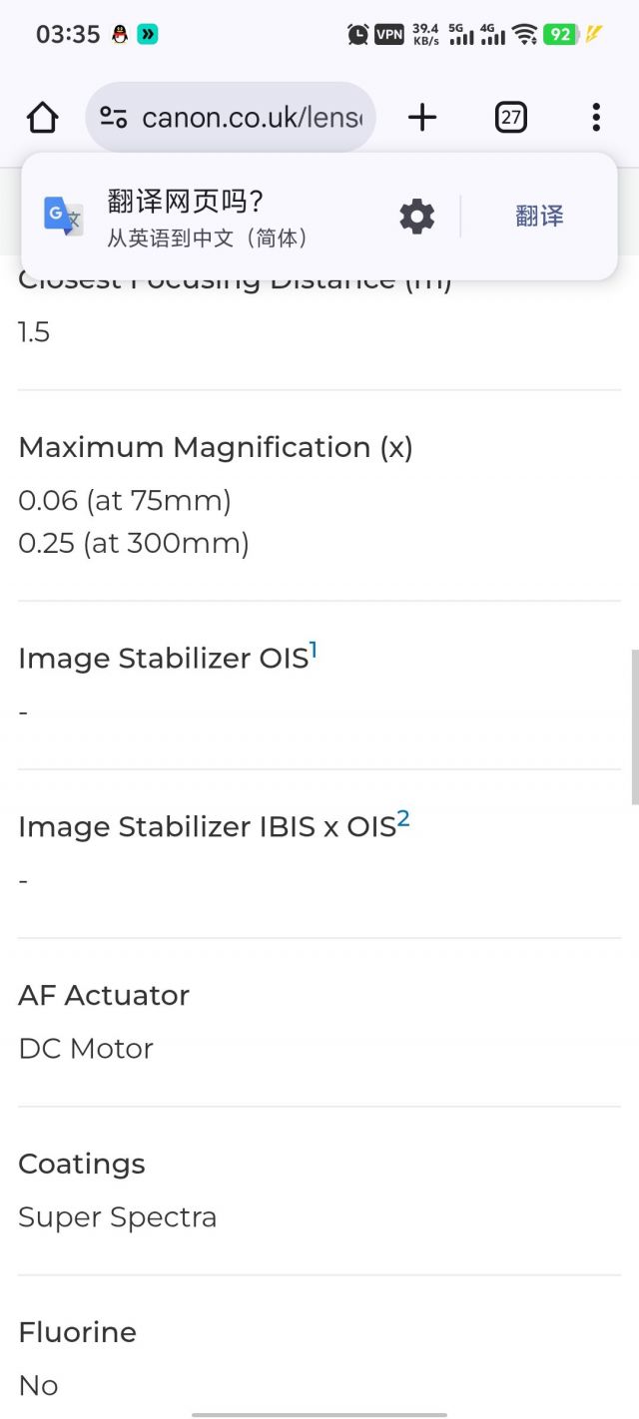Screen dimensions: 639x1419
Task: Open translate settings gear icon
Action: click(416, 216)
